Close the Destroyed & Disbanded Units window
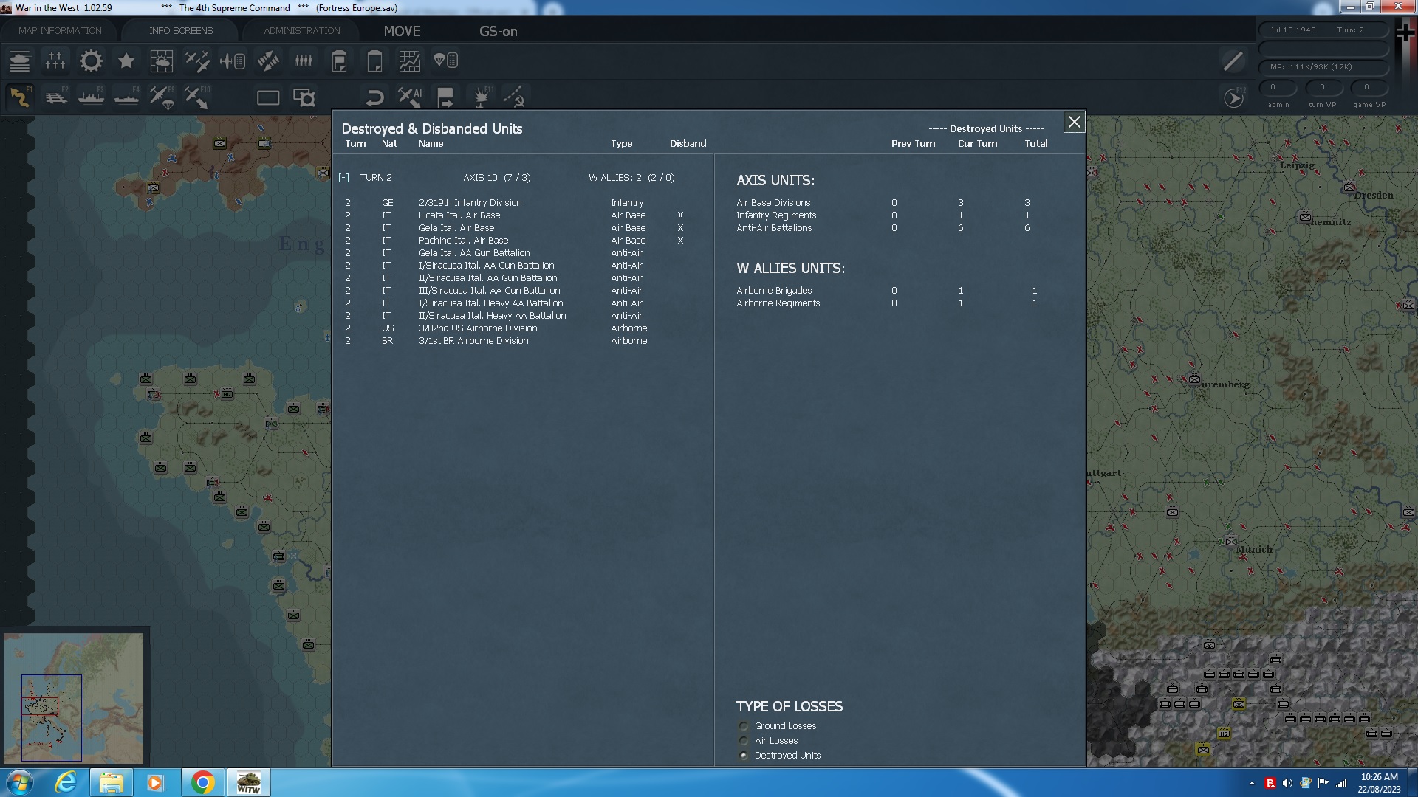 pos(1074,123)
